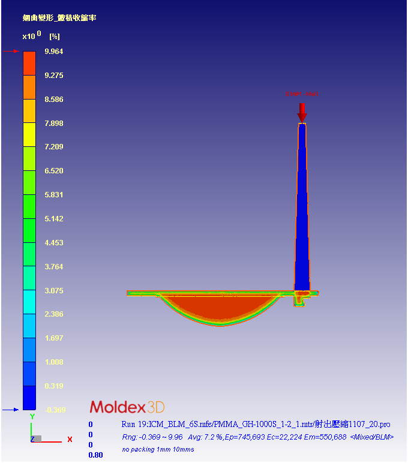Click the red maximum marker arrow beside 9.964

tap(11, 51)
